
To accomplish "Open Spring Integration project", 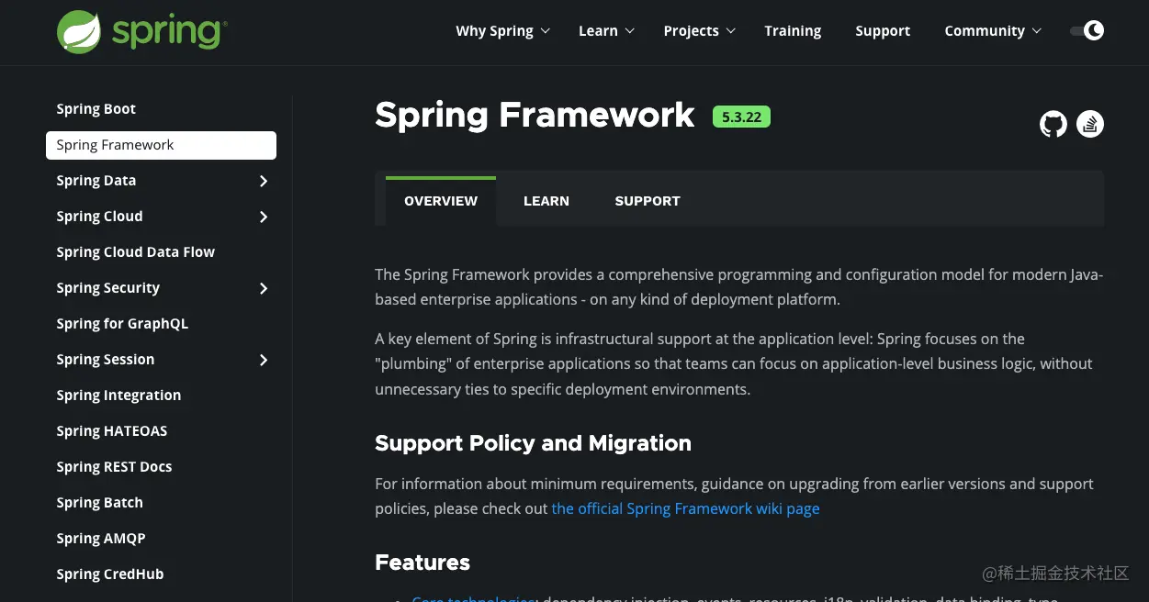I will coord(118,396).
